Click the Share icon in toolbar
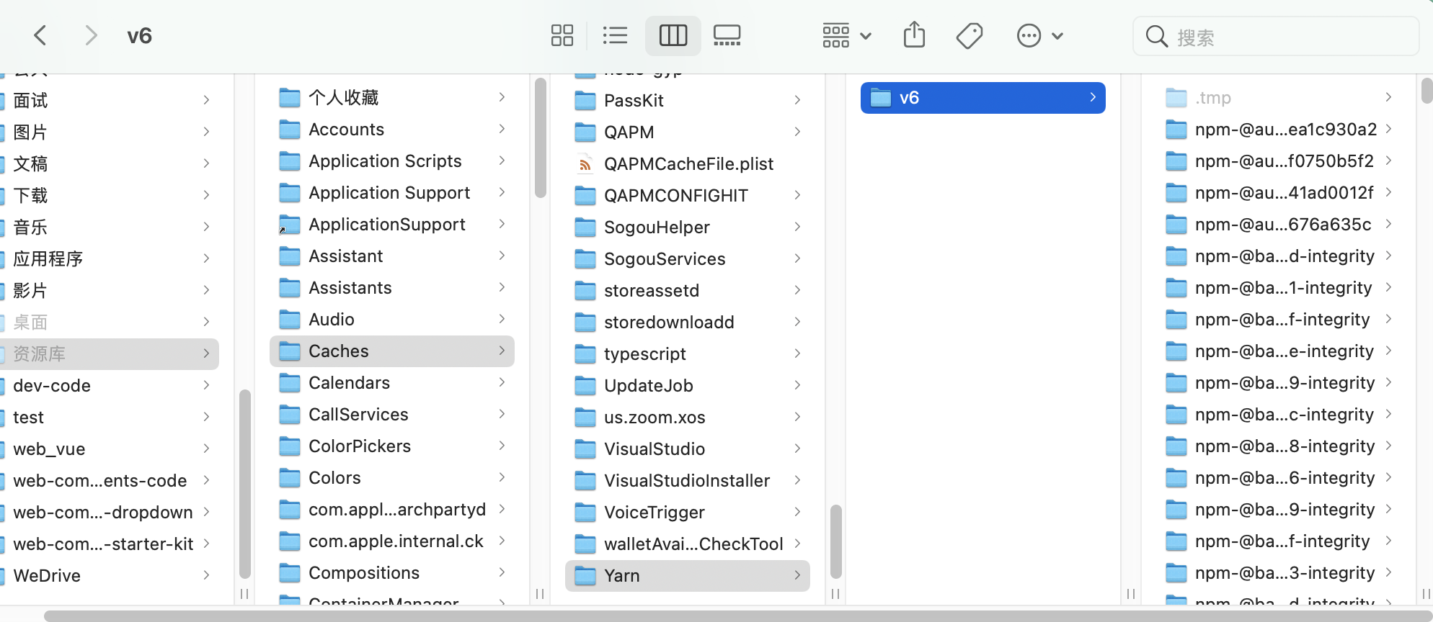The image size is (1433, 622). click(x=914, y=35)
